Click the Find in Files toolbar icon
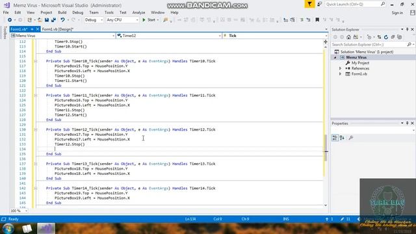Image resolution: width=416 pixels, height=234 pixels. pos(166,20)
